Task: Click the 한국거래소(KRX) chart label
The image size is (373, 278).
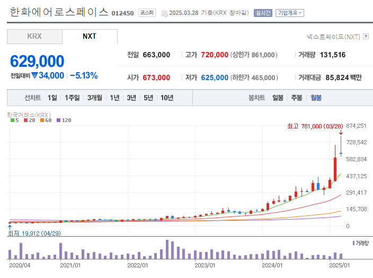Action: (x=29, y=115)
